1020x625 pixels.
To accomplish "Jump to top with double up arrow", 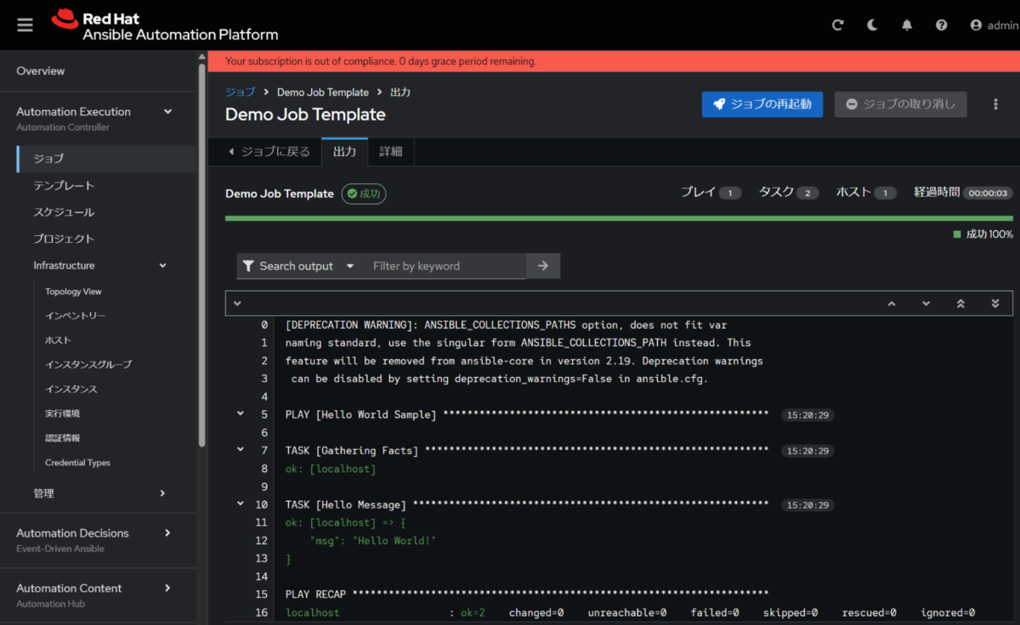I will click(960, 303).
